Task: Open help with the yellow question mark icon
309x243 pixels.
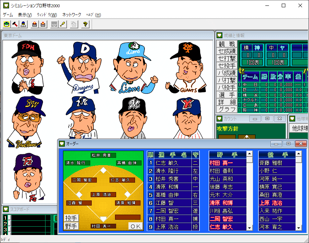Action: click(85, 24)
